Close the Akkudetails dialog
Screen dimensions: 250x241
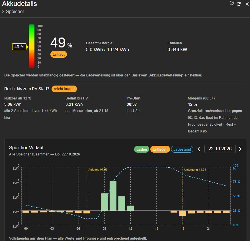[247, 4]
